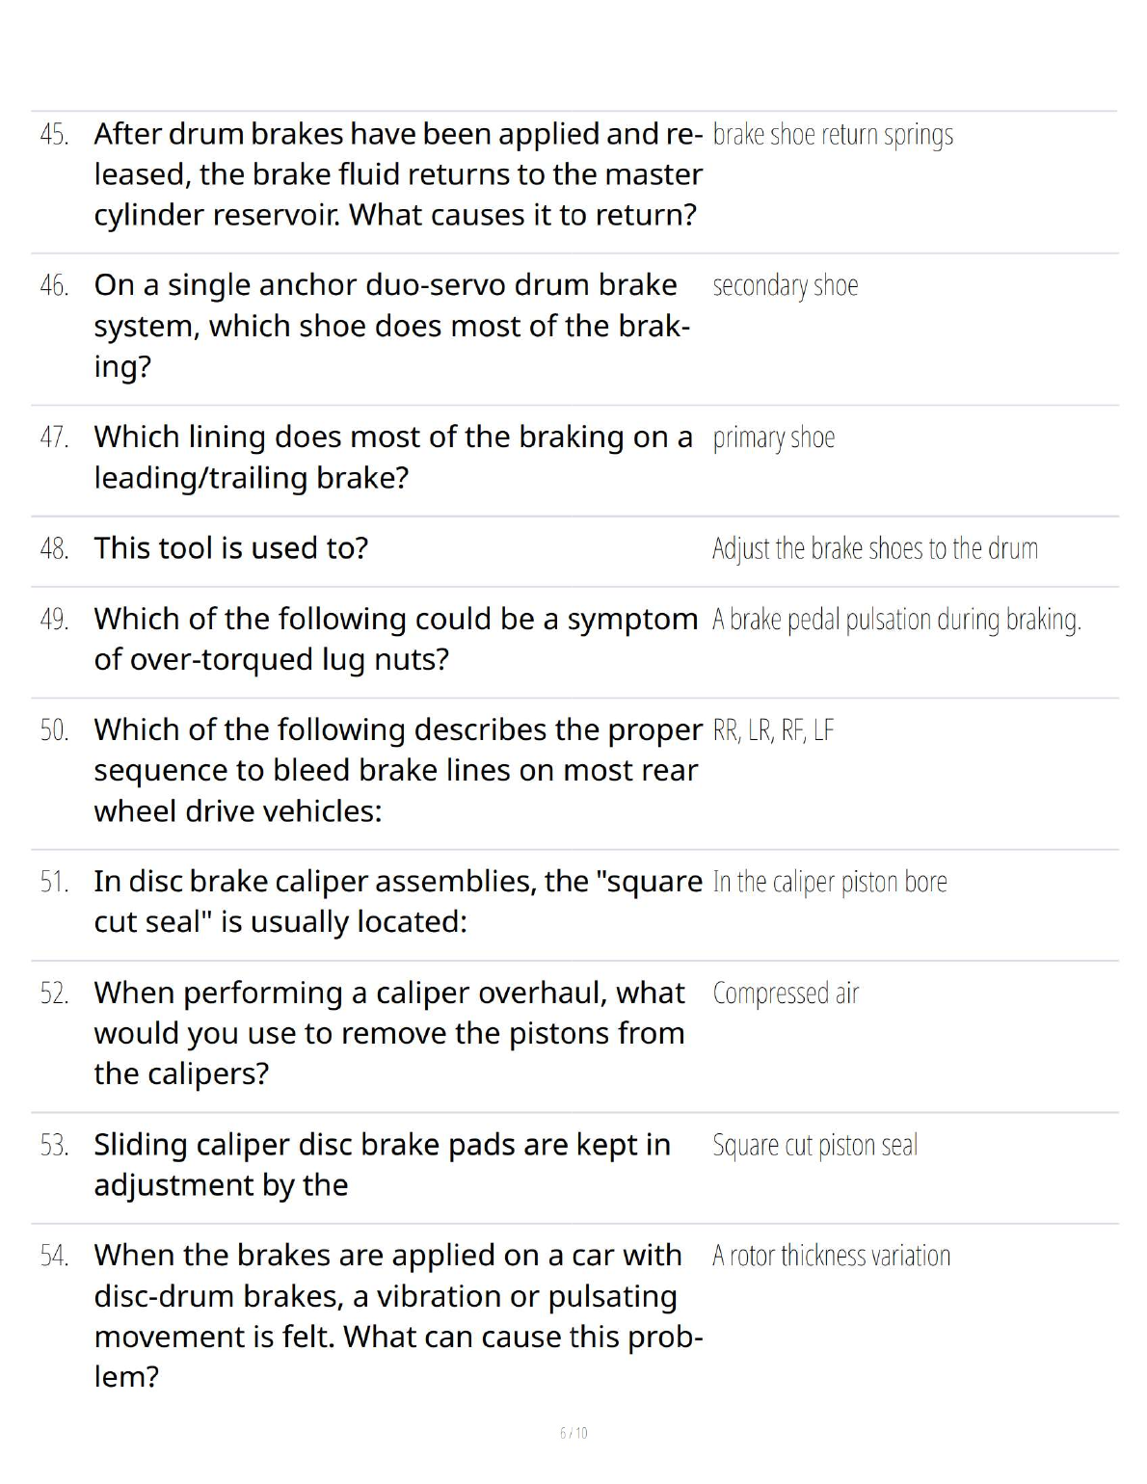Select answer "Adjust the brake shoes to the drum"
This screenshot has width=1147, height=1484.
874,549
